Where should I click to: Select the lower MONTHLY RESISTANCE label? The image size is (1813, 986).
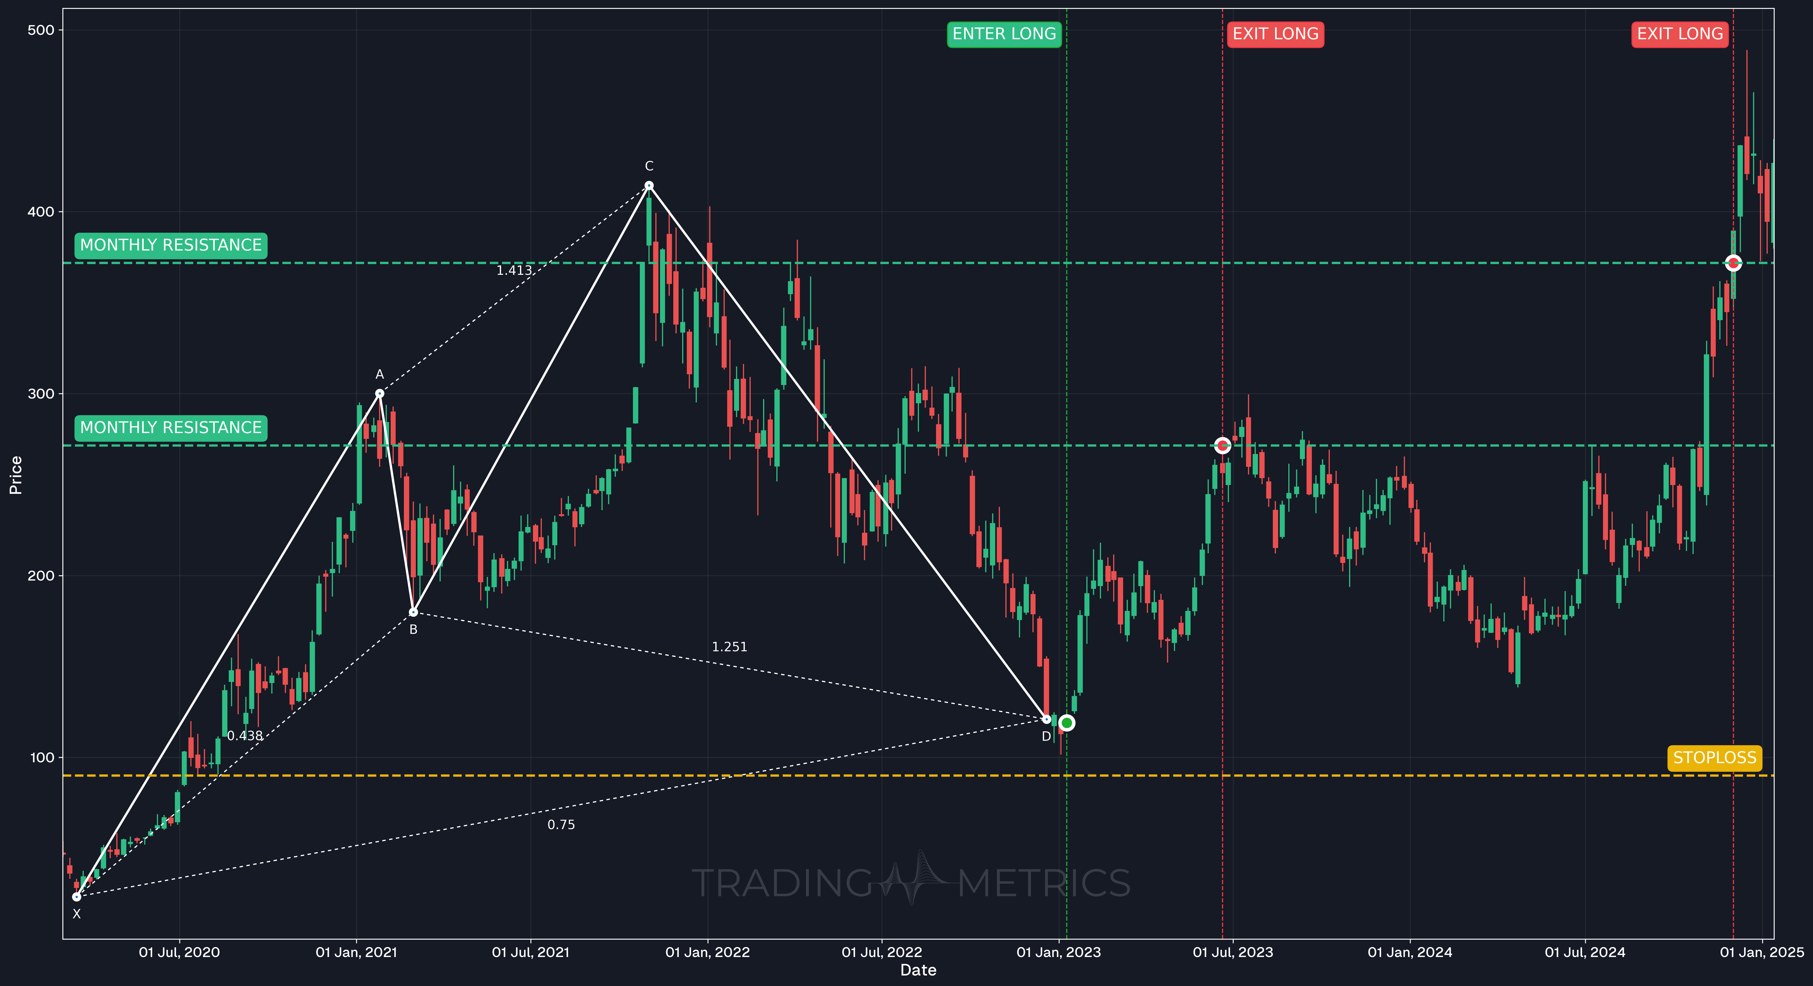pos(171,427)
